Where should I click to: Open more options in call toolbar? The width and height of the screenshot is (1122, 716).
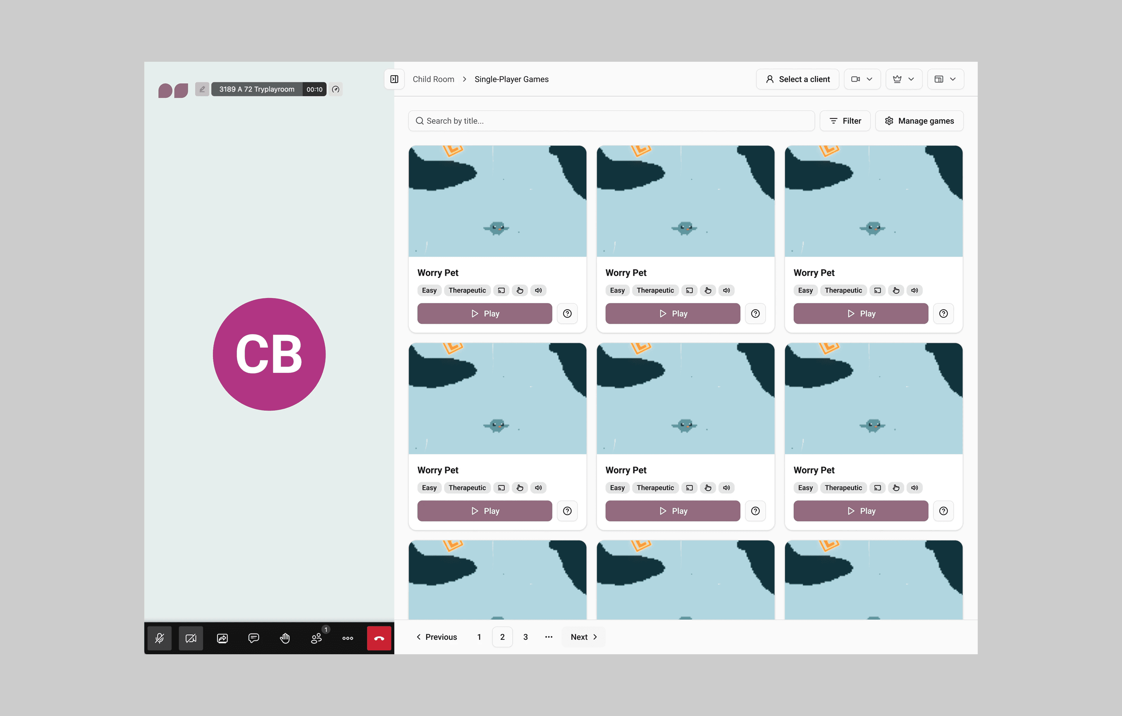[348, 638]
